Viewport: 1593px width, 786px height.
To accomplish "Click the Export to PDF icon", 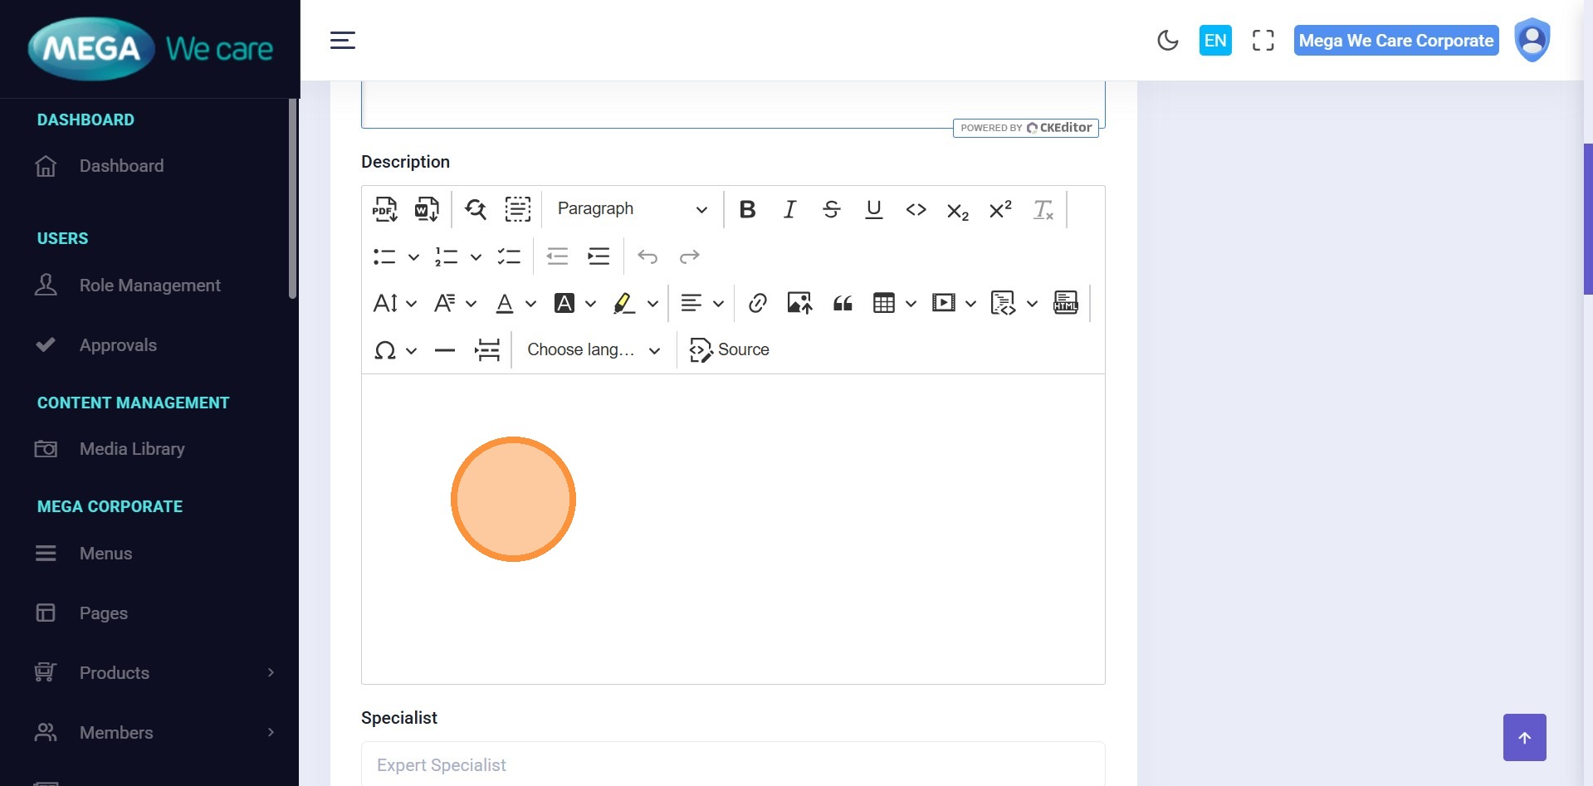I will click(384, 209).
